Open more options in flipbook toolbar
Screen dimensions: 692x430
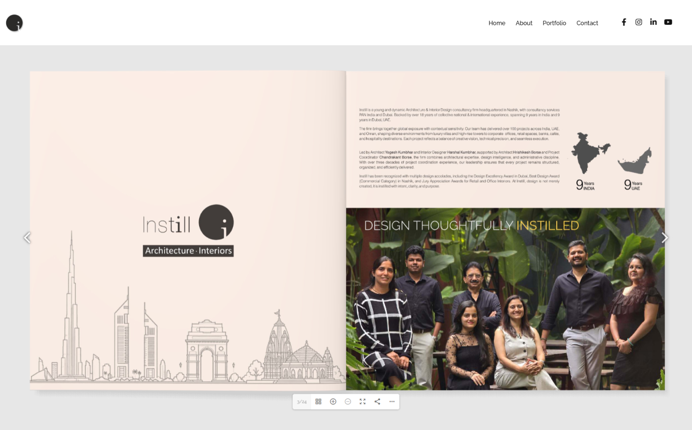tap(392, 402)
